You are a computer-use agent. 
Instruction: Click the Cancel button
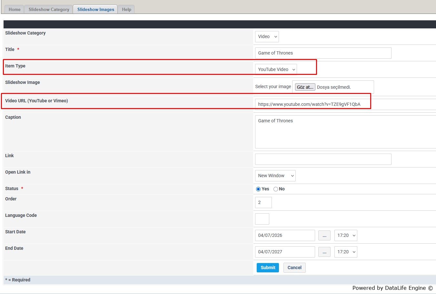pyautogui.click(x=294, y=268)
